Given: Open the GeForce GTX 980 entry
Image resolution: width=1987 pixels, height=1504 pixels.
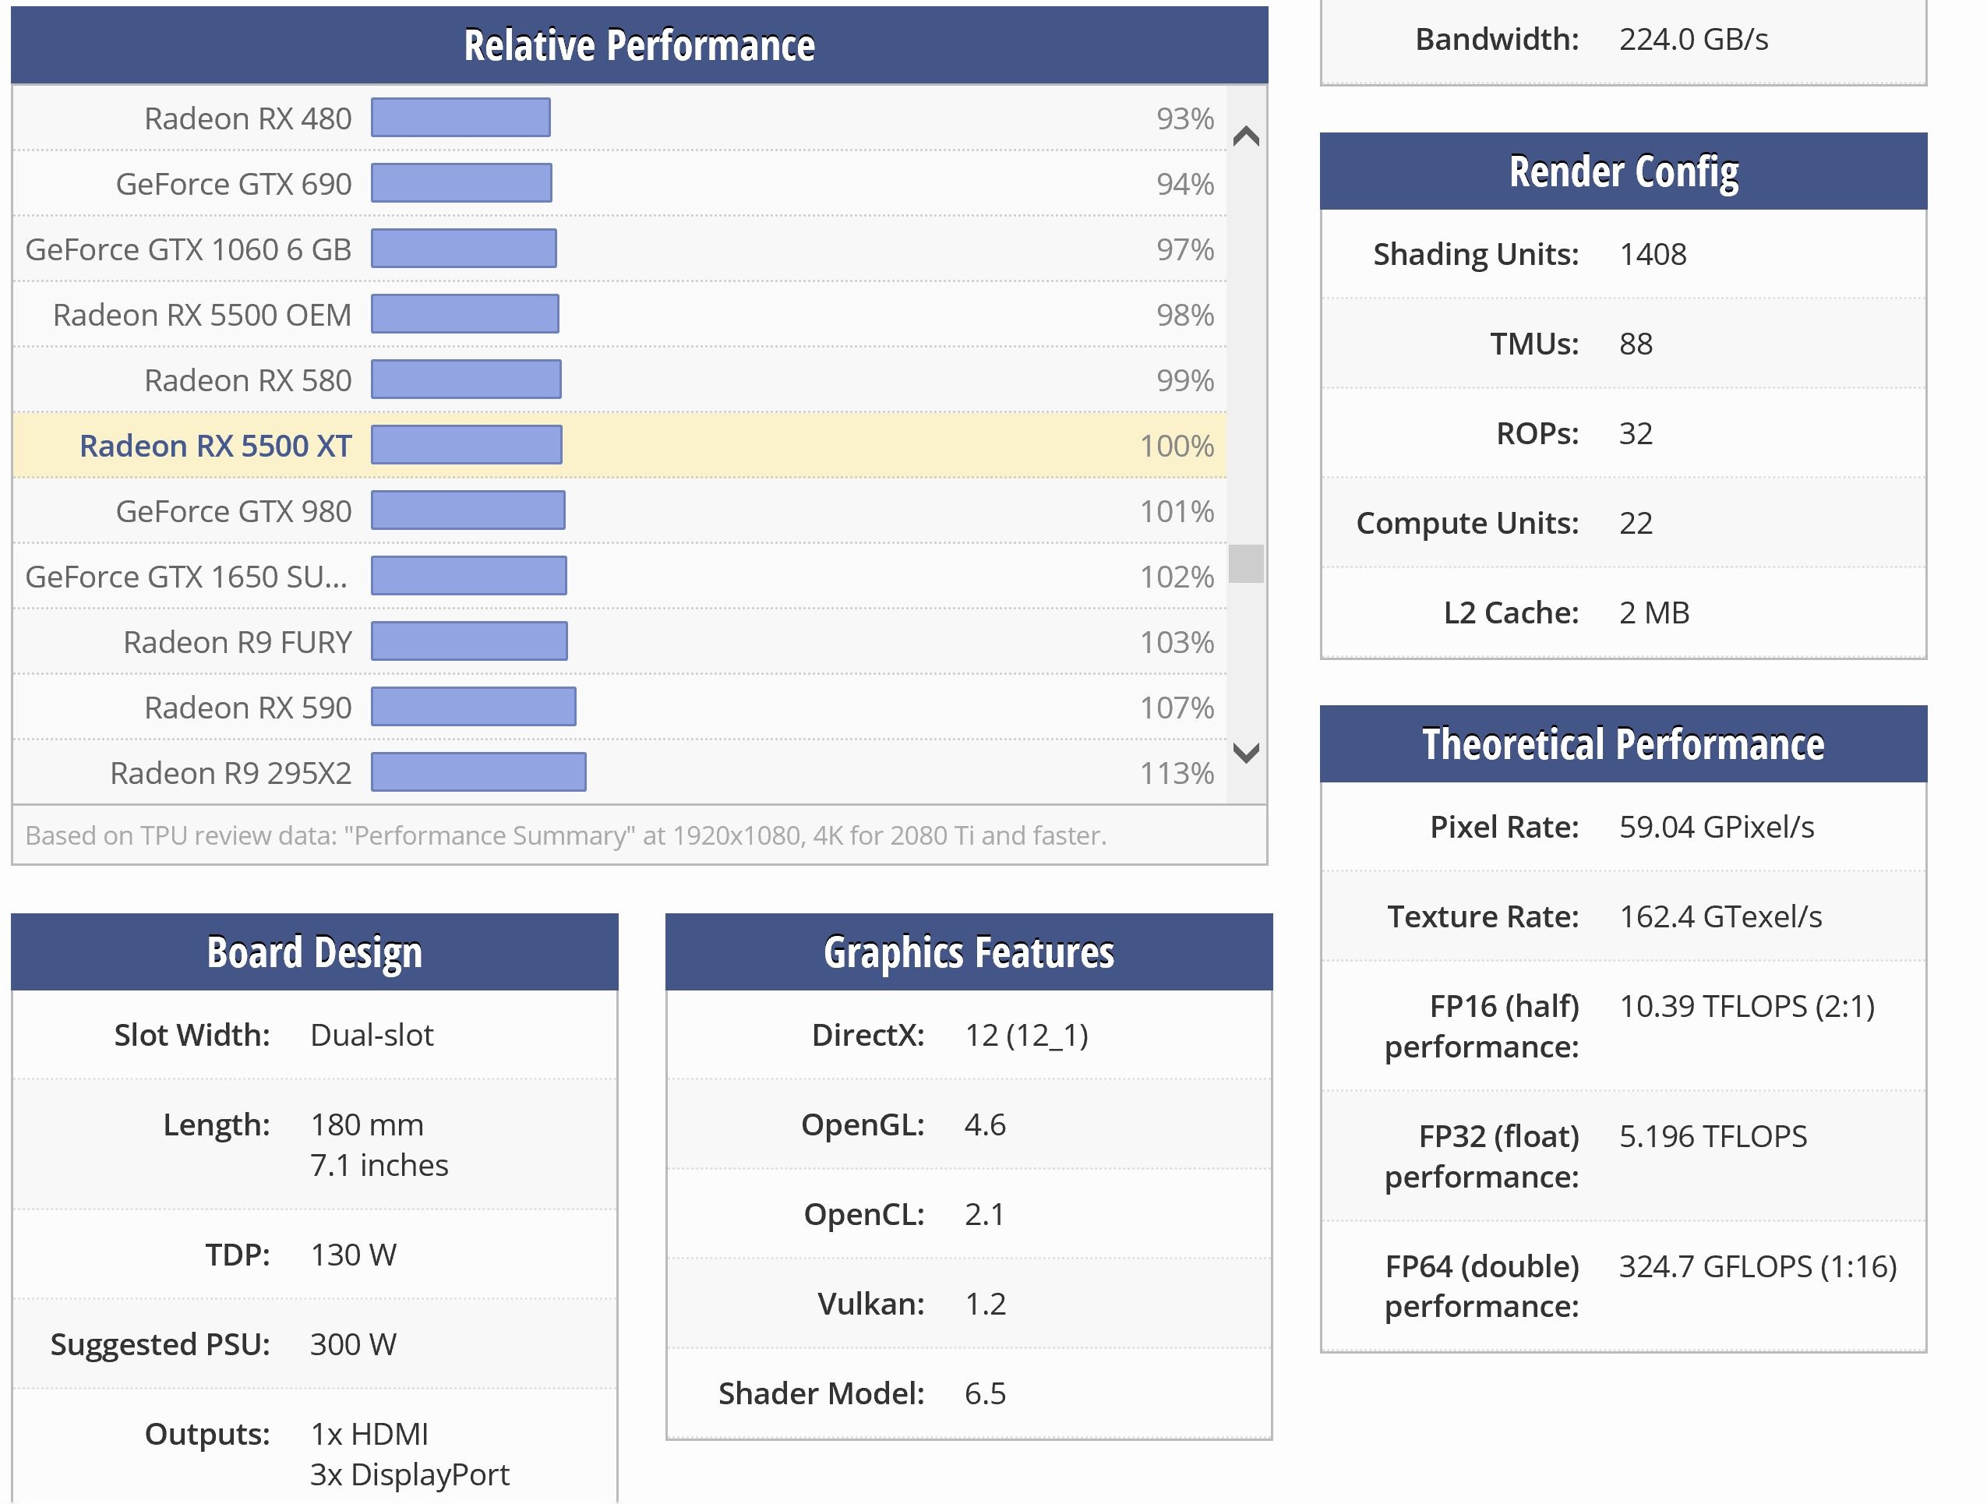Looking at the screenshot, I should click(234, 512).
